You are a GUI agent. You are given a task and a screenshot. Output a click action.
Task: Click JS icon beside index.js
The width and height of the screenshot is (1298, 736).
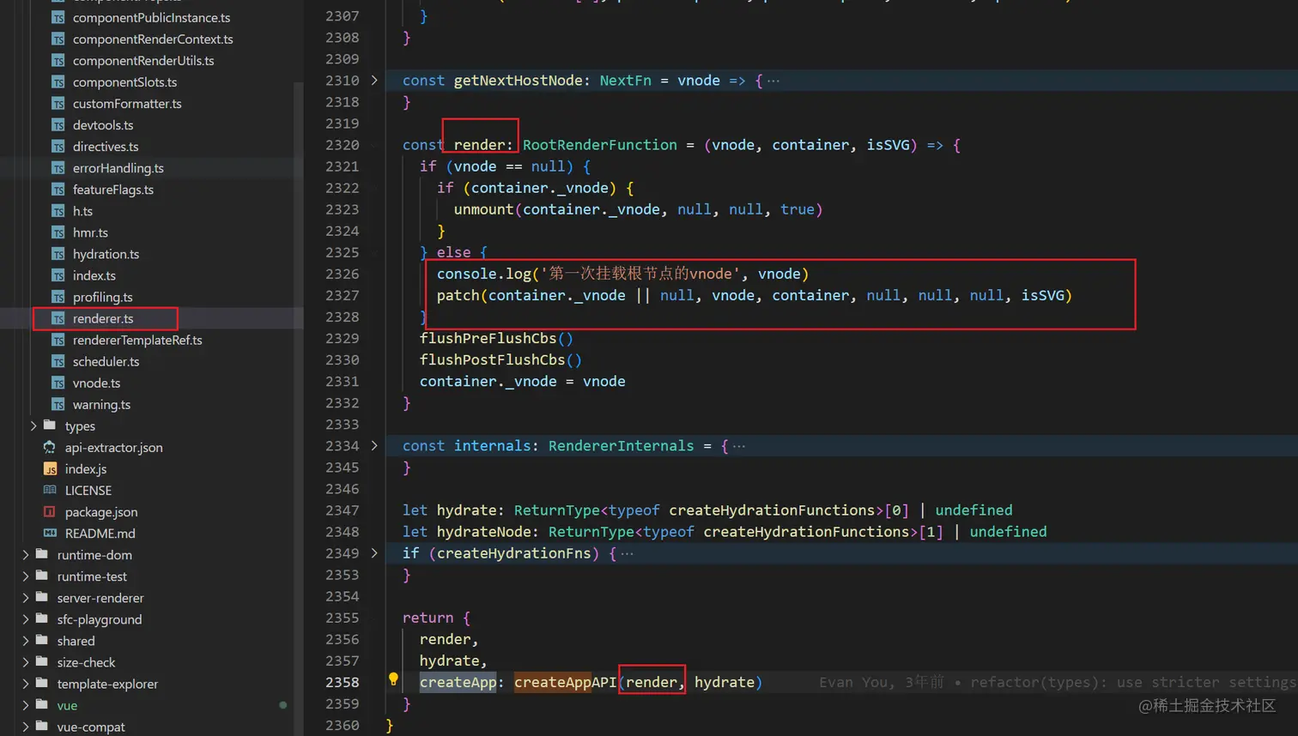pyautogui.click(x=50, y=468)
